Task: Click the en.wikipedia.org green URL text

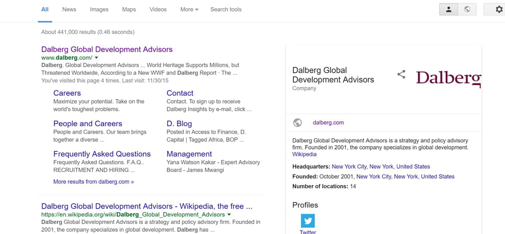Action: click(x=133, y=215)
